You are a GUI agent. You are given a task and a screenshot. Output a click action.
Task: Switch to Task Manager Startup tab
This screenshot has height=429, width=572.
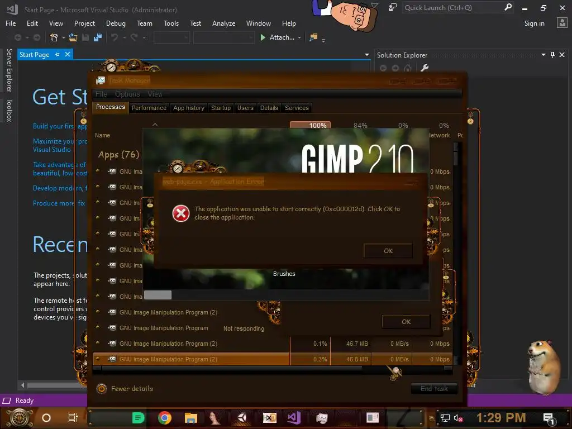click(x=221, y=108)
